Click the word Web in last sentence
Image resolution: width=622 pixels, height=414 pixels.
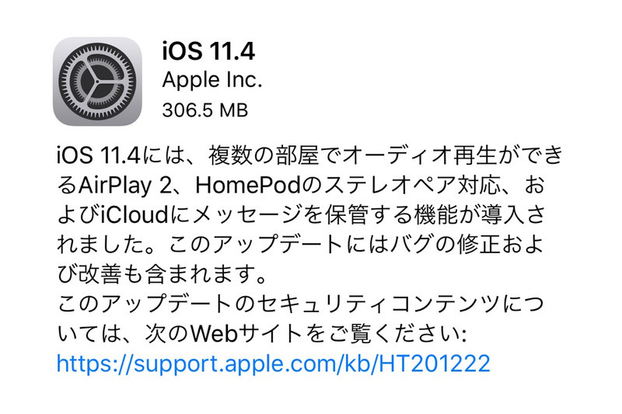click(215, 333)
